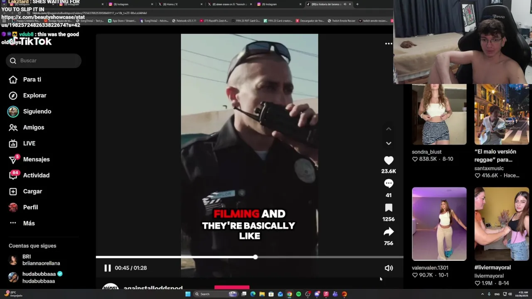
Task: Show hidden system tray icons
Action: coord(482,294)
